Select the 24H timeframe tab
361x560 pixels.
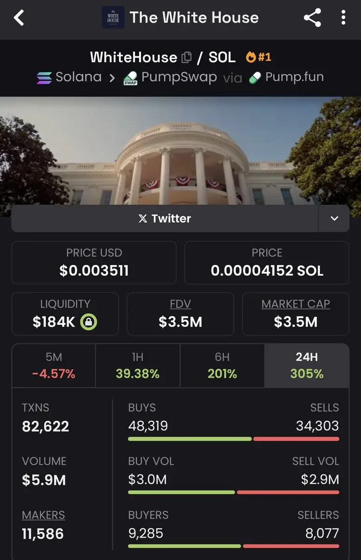[306, 365]
